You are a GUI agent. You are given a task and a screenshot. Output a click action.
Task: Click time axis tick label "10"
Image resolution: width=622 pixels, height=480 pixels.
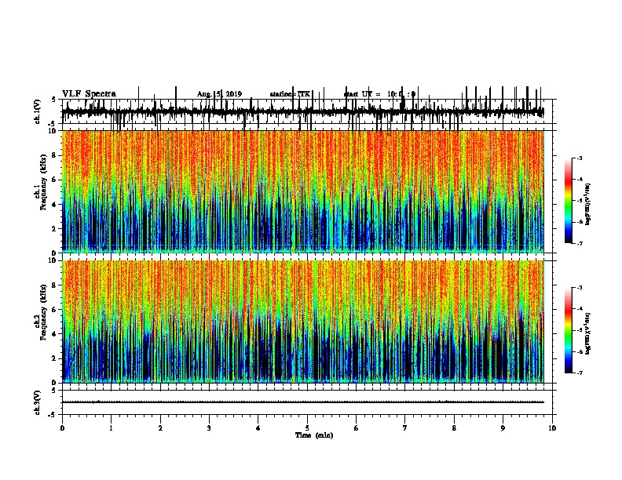point(552,428)
